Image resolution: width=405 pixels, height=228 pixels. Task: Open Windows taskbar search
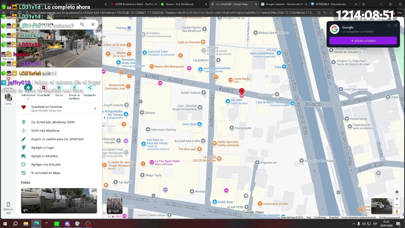click(x=15, y=224)
